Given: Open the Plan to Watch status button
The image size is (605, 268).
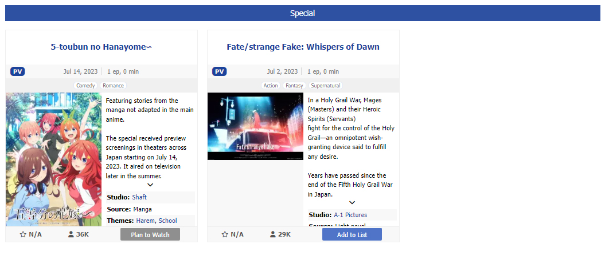Looking at the screenshot, I should coord(150,234).
